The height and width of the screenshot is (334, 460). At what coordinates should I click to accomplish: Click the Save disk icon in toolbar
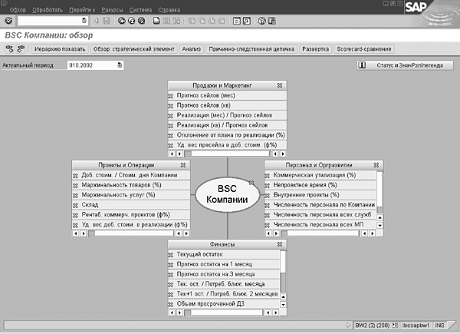[x=107, y=21]
